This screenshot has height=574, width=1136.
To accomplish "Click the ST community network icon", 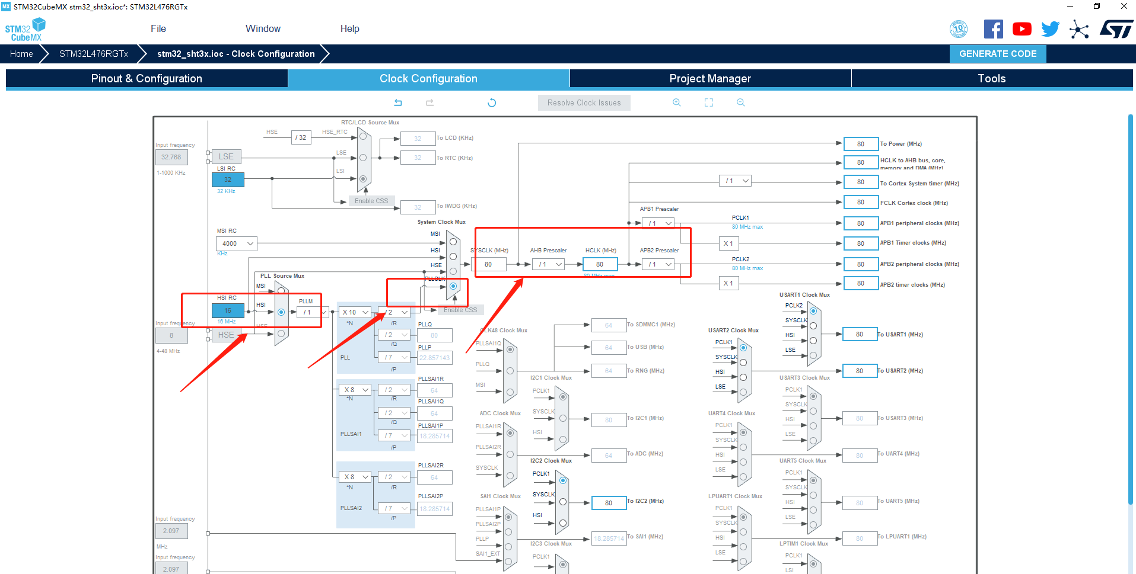I will coord(1079,29).
